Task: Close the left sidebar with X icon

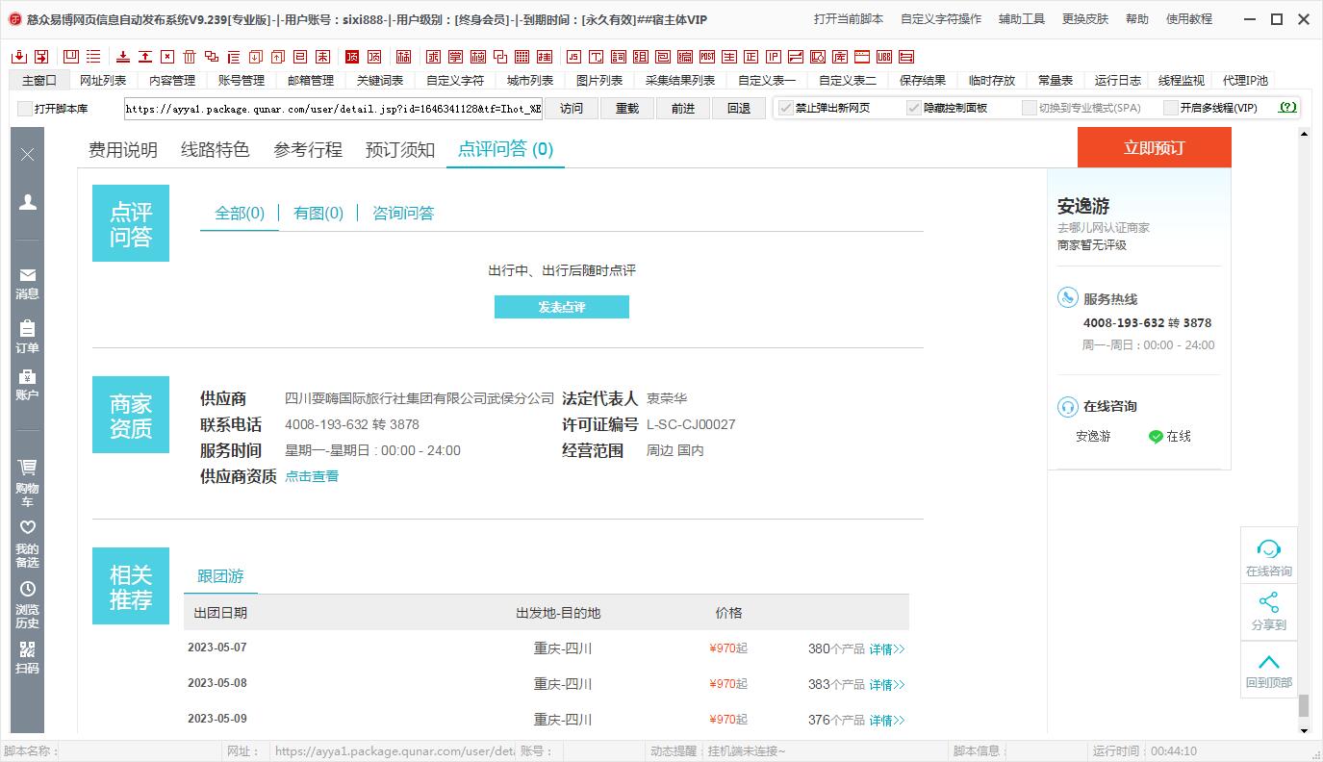Action: (x=28, y=154)
